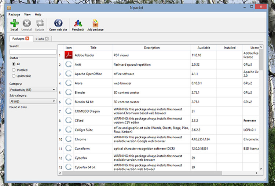Close the 0 Jobs tab
275x186 pixels.
(47, 39)
